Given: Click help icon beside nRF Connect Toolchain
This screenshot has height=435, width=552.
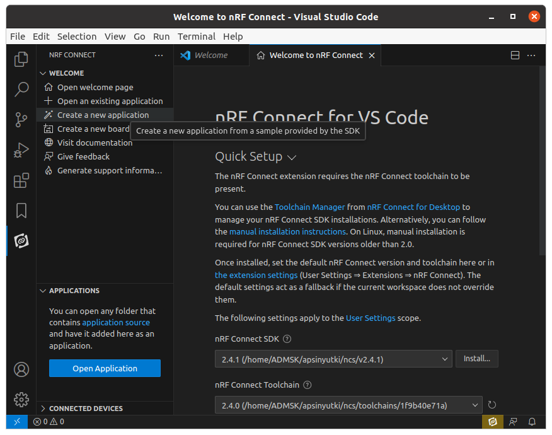Looking at the screenshot, I should pos(308,385).
